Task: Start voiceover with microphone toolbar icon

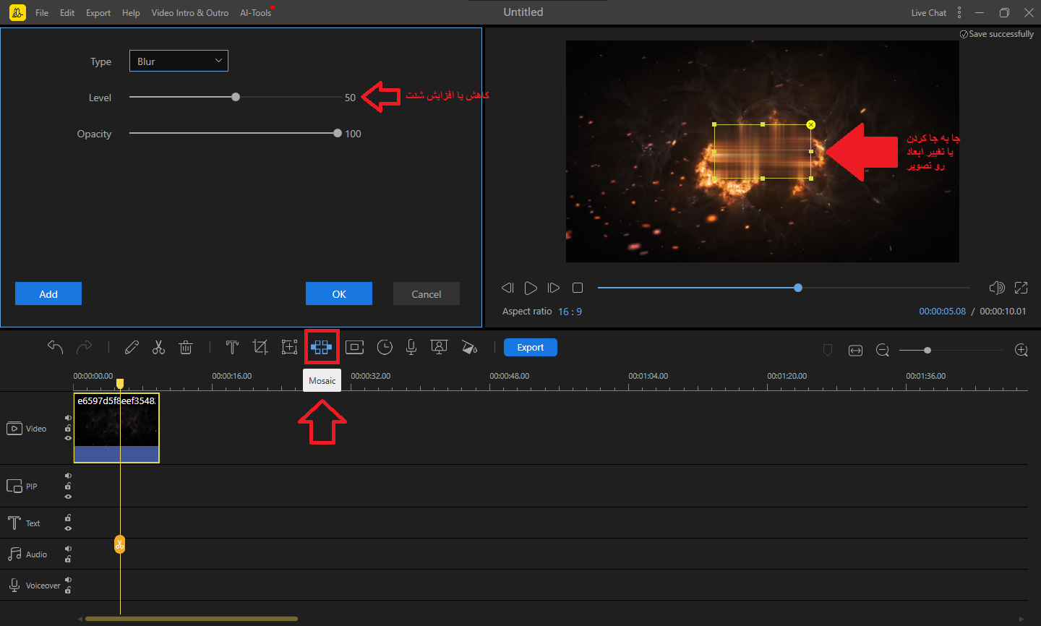Action: tap(411, 348)
